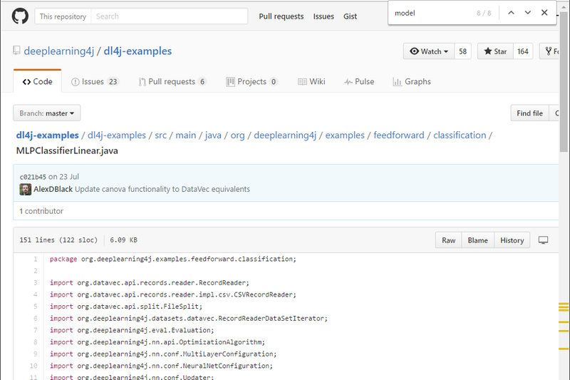Open the AlexDBlack author link
This screenshot has height=380, width=570.
(53, 189)
